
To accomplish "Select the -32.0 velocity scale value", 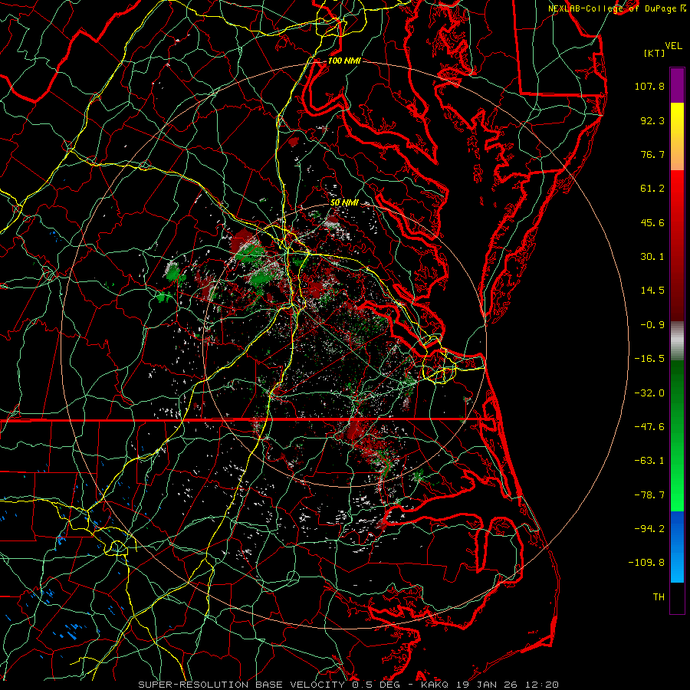I will point(649,393).
